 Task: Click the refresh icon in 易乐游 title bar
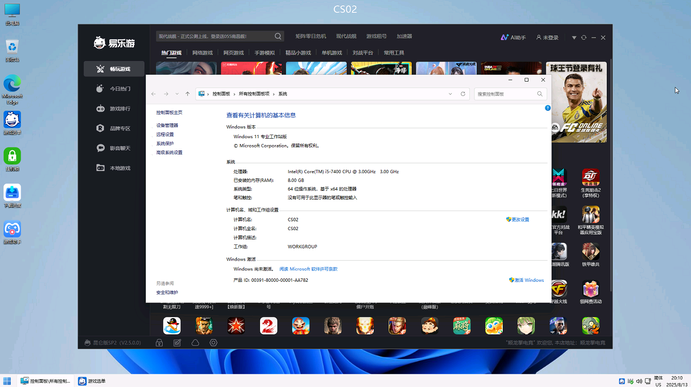584,37
